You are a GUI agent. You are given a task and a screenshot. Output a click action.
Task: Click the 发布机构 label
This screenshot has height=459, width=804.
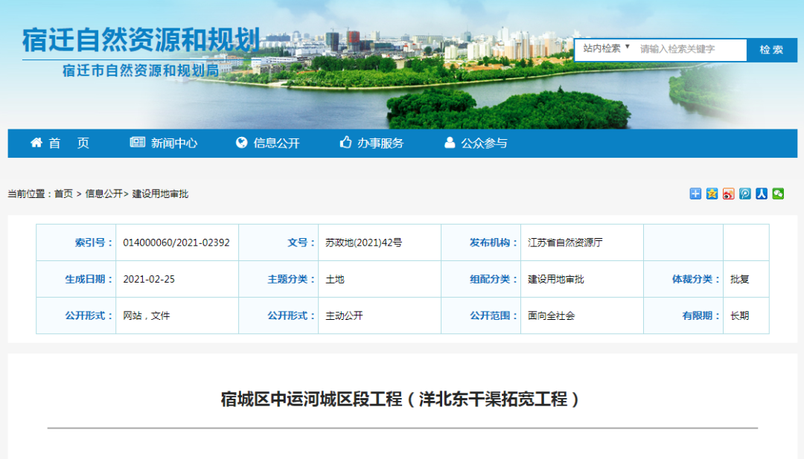[494, 243]
